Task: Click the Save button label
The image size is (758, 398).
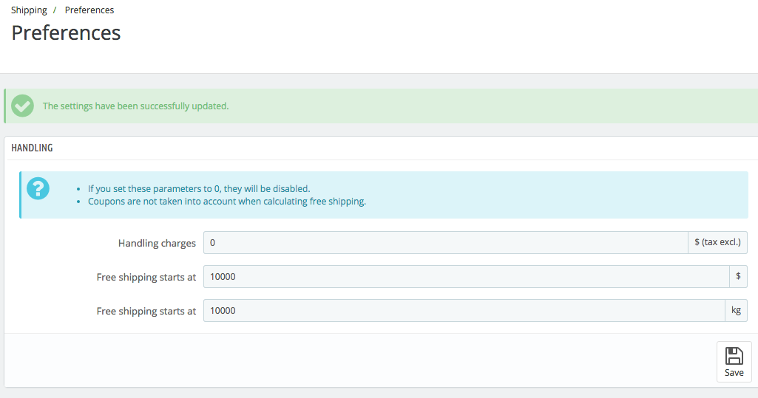Action: click(734, 372)
